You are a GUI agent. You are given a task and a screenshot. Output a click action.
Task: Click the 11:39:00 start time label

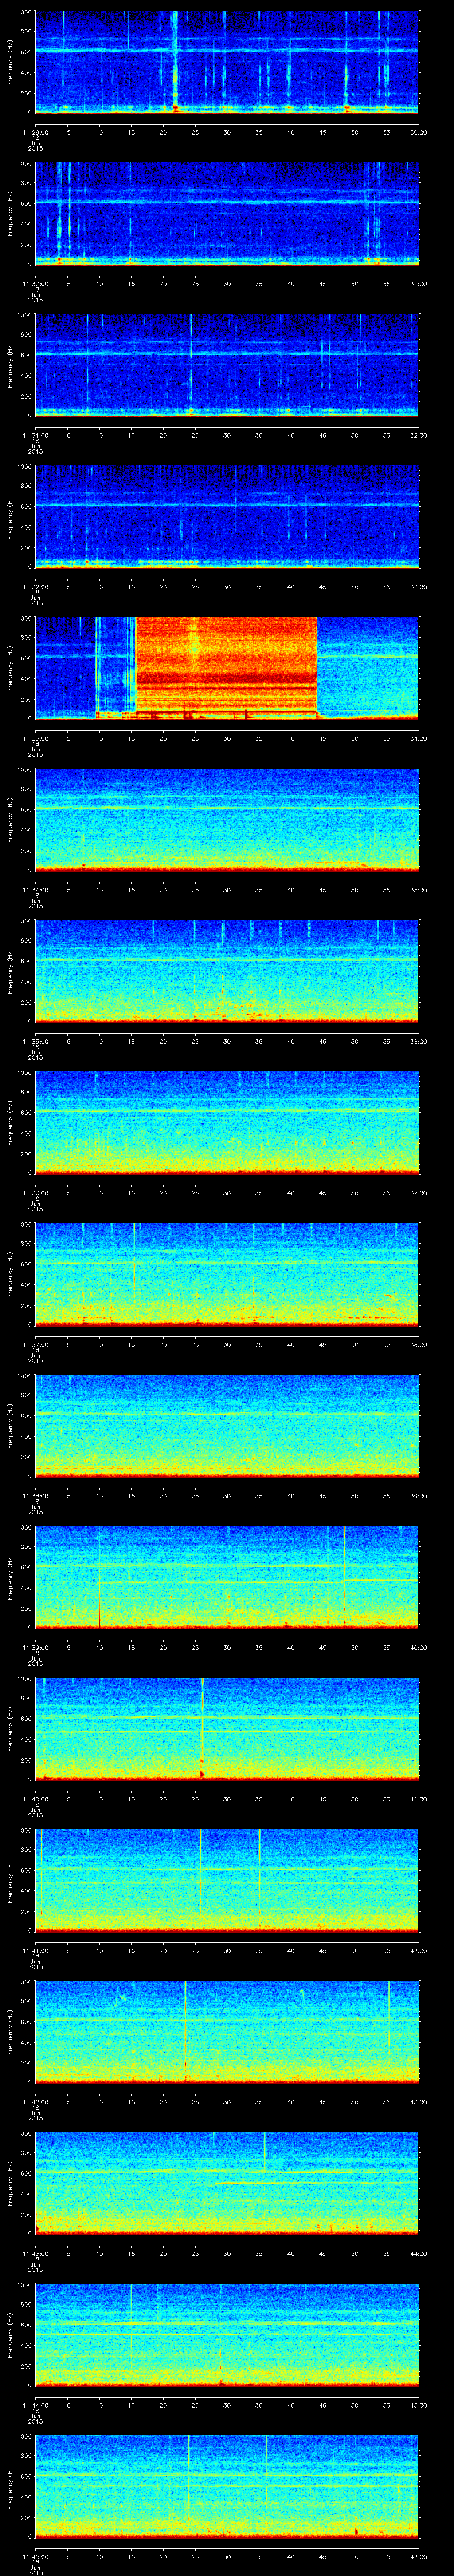[x=35, y=1647]
